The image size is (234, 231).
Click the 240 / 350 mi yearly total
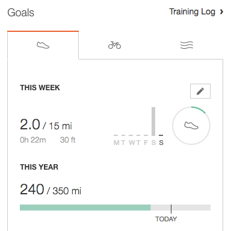pos(51,189)
